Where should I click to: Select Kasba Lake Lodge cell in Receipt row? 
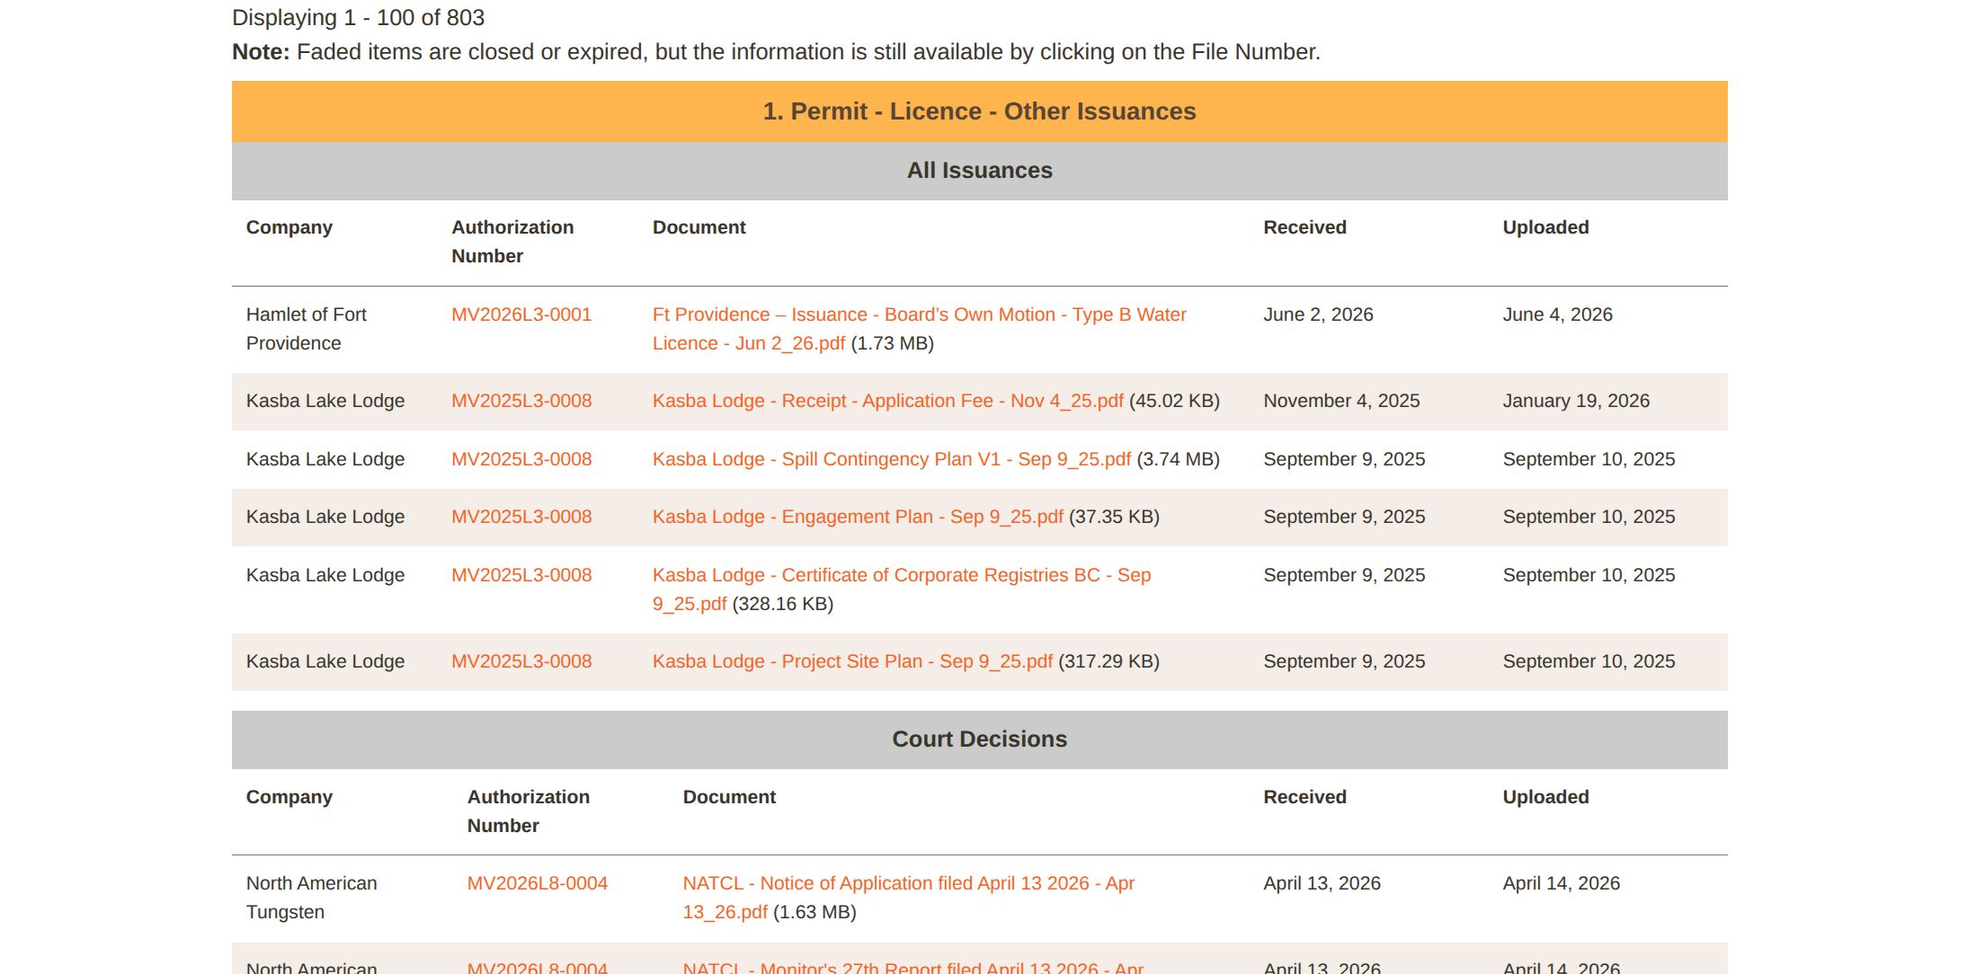tap(325, 401)
